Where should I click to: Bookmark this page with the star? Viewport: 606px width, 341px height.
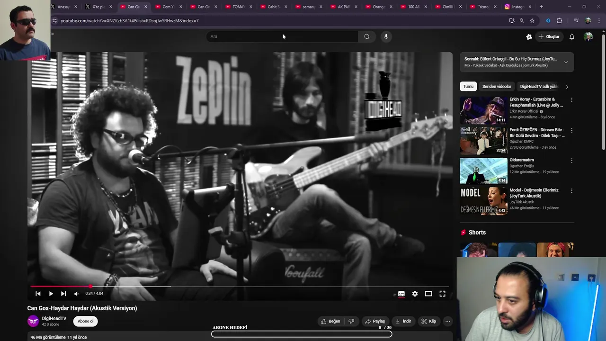point(532,21)
